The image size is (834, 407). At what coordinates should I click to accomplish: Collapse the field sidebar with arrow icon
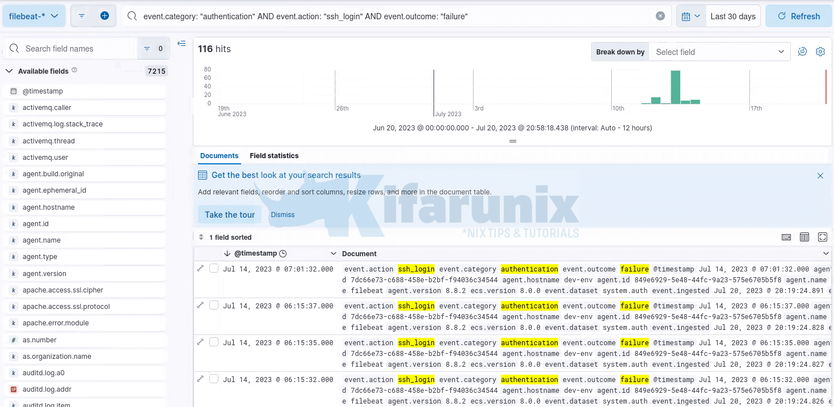182,44
